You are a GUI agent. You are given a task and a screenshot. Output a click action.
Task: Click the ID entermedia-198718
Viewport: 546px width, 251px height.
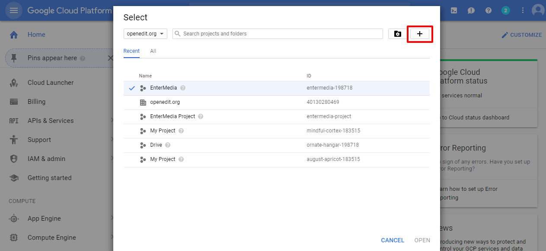click(x=329, y=88)
